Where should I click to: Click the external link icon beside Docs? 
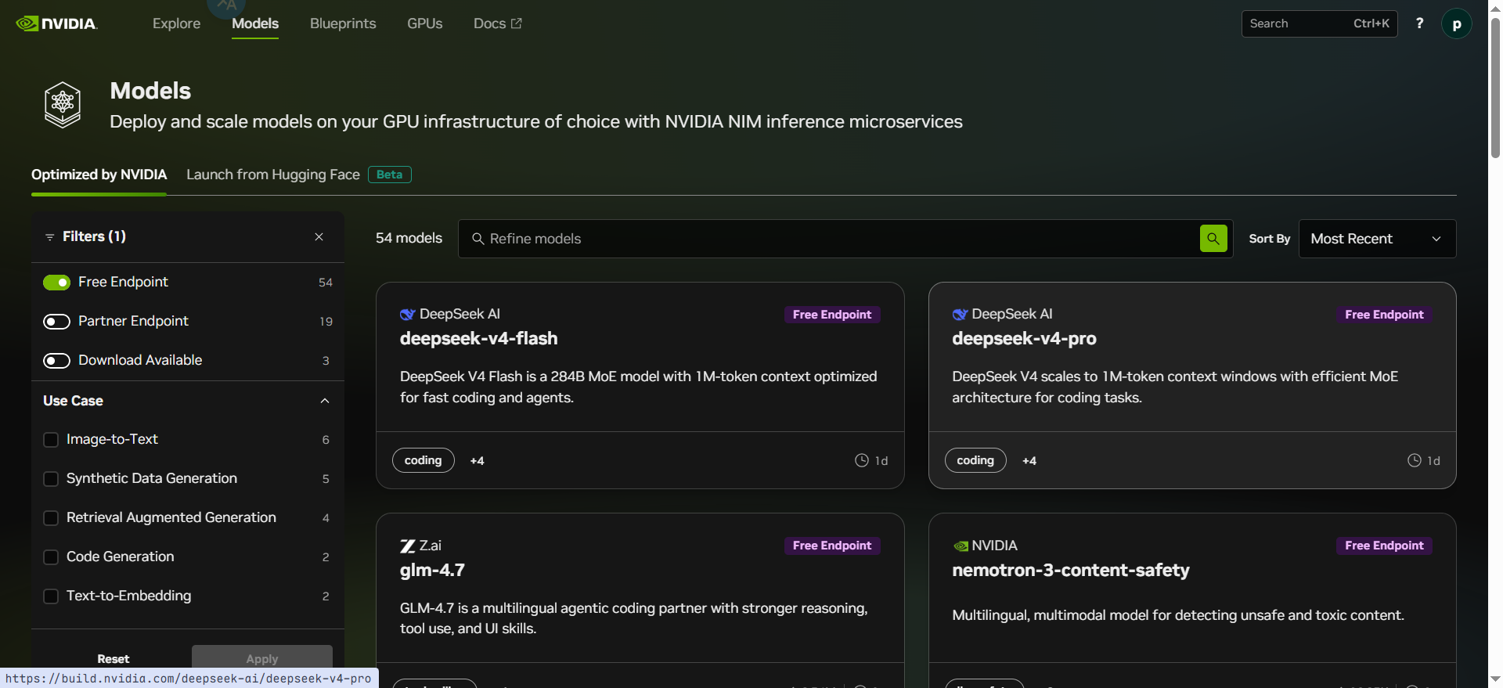coord(517,23)
